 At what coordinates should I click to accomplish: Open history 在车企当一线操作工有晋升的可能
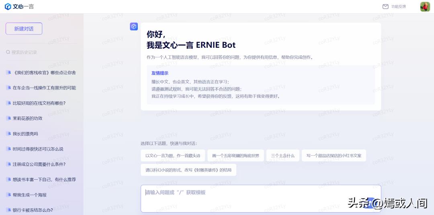(x=44, y=88)
